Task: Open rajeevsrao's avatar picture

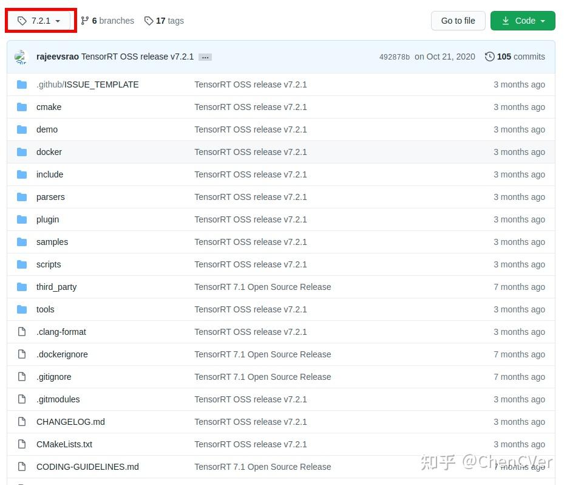Action: point(21,57)
